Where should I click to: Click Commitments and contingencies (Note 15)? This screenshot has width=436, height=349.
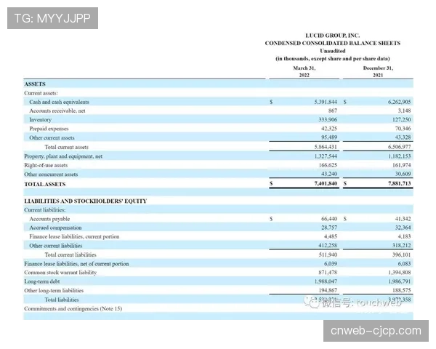pos(73,308)
